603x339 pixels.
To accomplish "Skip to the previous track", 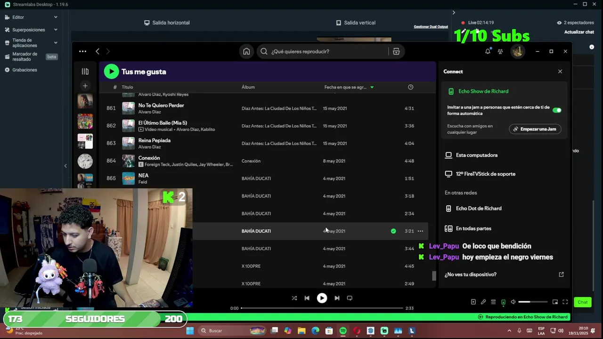I will coord(307,298).
